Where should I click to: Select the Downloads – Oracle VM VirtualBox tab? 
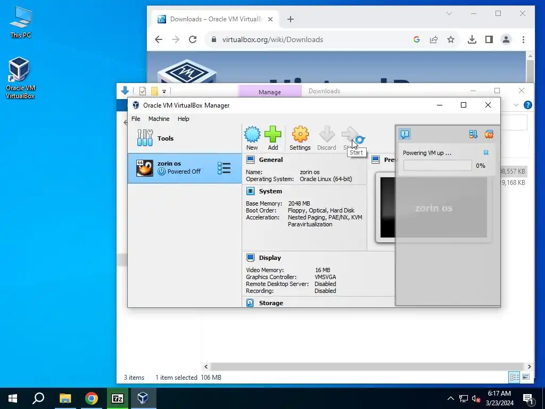point(214,19)
